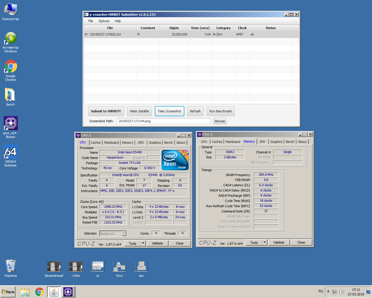Select the hevc image file

[119, 269]
